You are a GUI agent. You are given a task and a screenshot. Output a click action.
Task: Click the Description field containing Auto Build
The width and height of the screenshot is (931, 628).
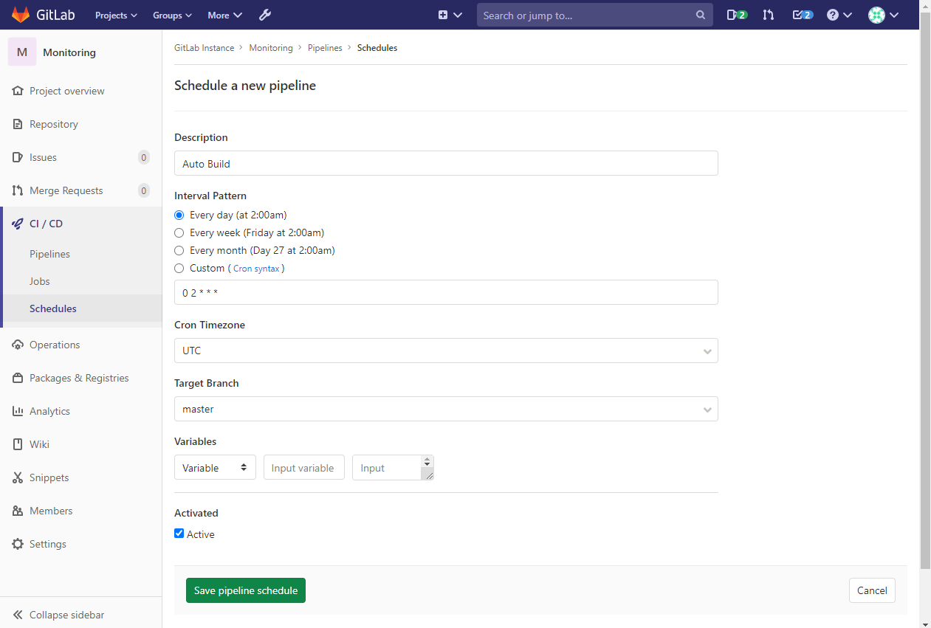445,163
